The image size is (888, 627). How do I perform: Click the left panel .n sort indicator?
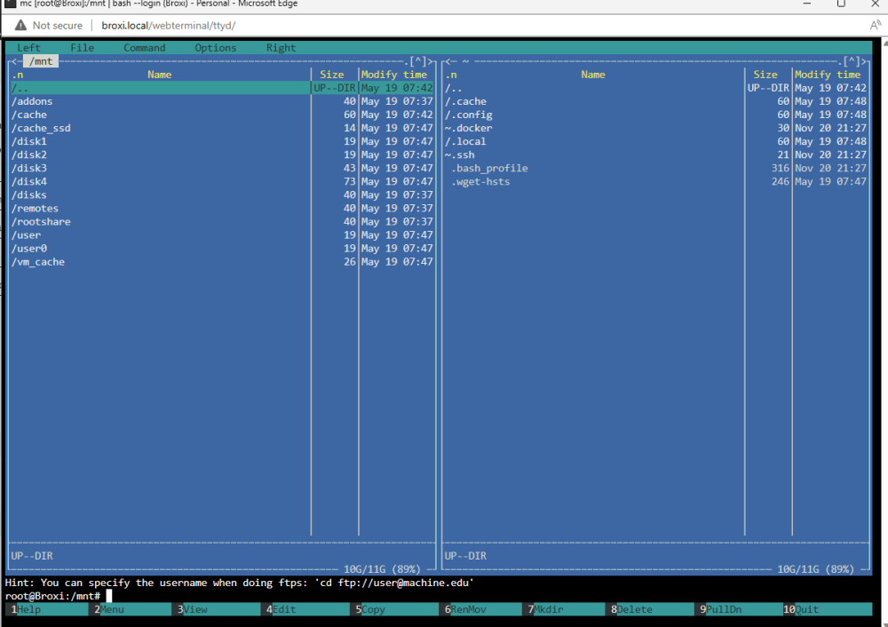click(x=18, y=75)
